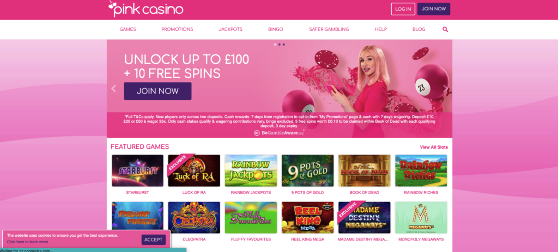Follow the View All Slots link
Screen dimensions: 558x252
pyautogui.click(x=434, y=147)
